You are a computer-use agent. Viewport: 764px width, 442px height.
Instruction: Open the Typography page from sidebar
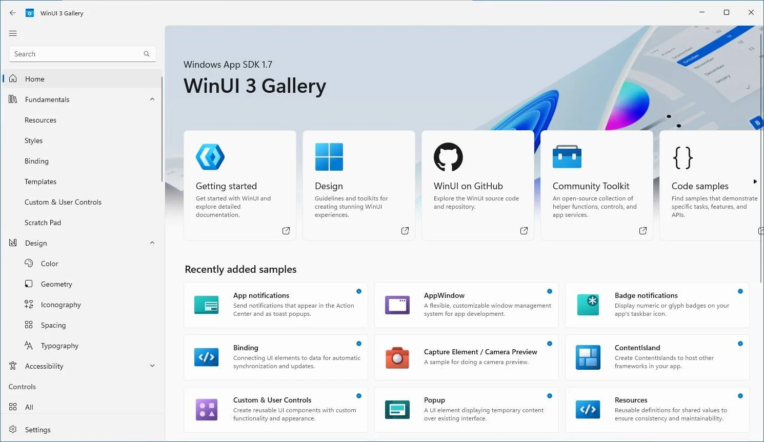click(x=59, y=346)
